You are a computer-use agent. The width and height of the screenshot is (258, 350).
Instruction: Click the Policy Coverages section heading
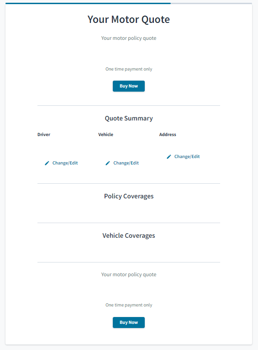tap(129, 196)
